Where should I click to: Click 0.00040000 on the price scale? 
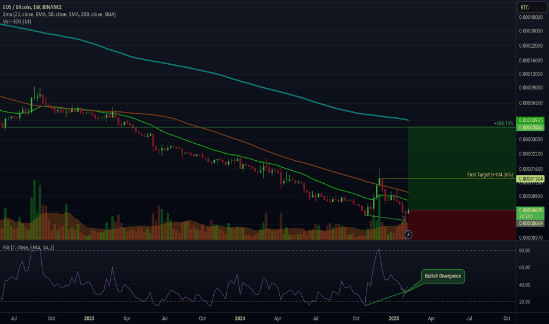point(531,18)
